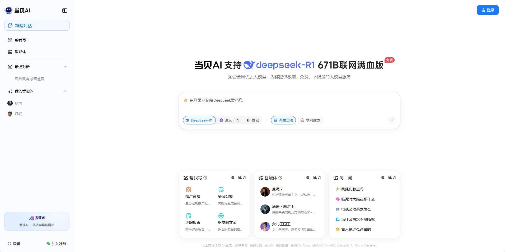Open the 会议纪要 writing template
Viewport: 505px width, 252px height.
tap(231, 196)
